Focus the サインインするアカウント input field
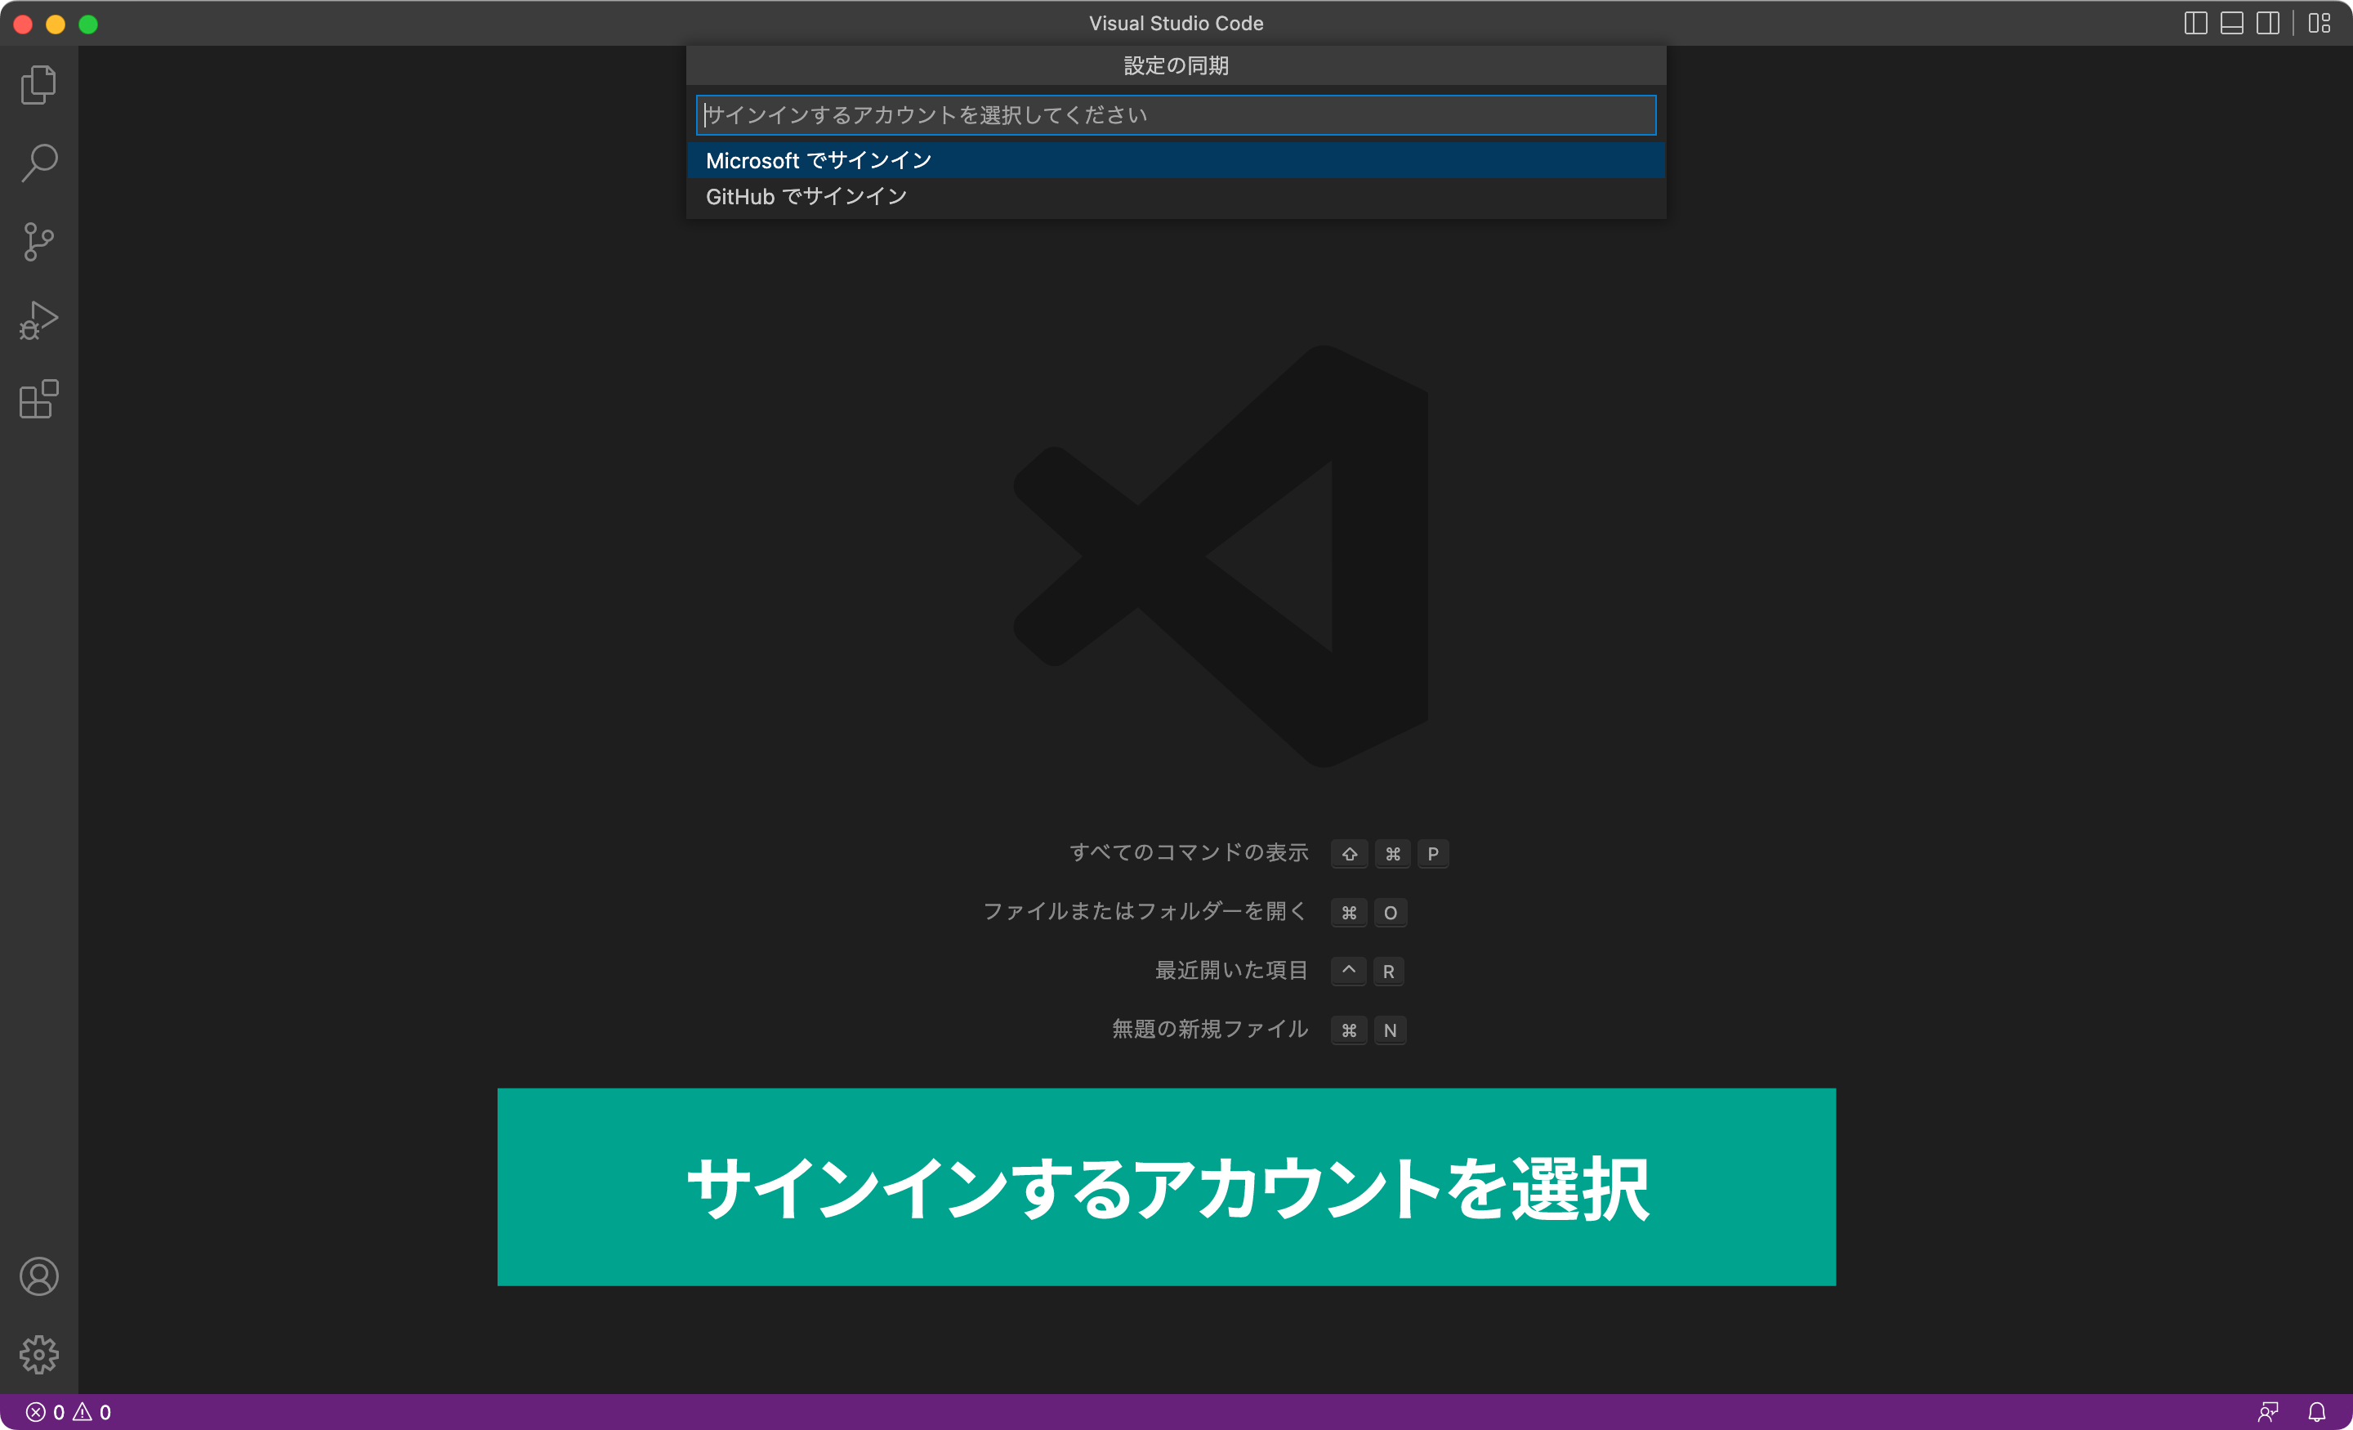This screenshot has width=2353, height=1430. tap(1176, 114)
